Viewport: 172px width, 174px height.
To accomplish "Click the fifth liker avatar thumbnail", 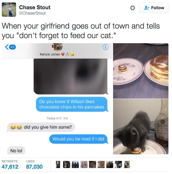I will tap(93, 164).
